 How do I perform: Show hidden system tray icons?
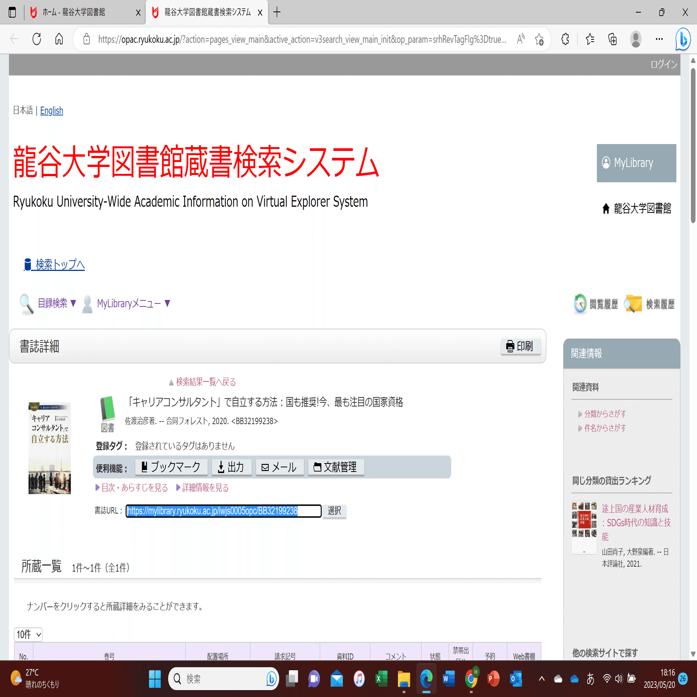point(541,679)
